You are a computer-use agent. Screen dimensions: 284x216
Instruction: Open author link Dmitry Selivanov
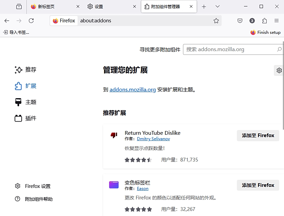[153, 139]
